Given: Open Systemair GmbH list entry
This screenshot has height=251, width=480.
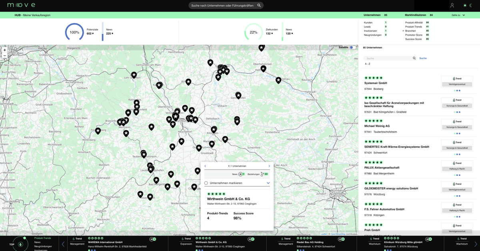Looking at the screenshot, I should tap(376, 83).
